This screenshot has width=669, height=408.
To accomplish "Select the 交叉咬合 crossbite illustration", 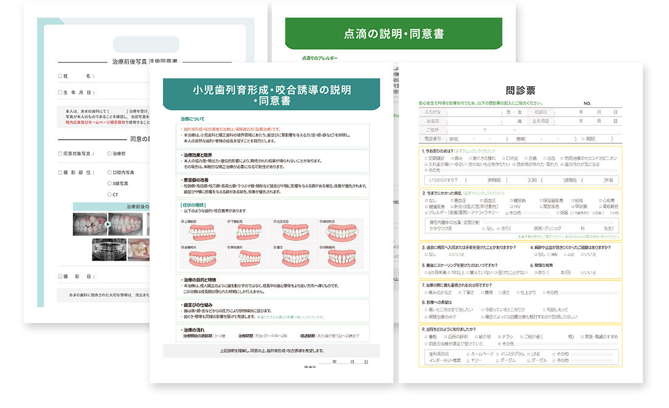I will click(295, 233).
